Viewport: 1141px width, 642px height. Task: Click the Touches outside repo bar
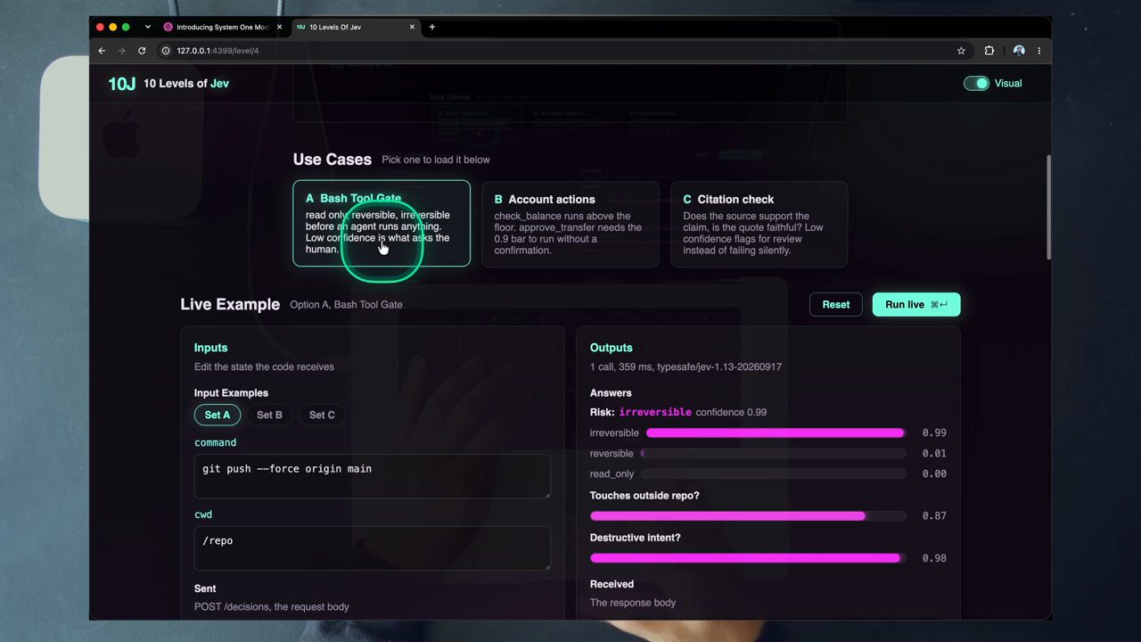pyautogui.click(x=748, y=515)
